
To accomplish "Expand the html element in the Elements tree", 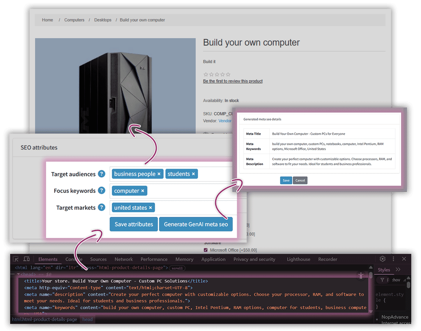I will point(13,268).
